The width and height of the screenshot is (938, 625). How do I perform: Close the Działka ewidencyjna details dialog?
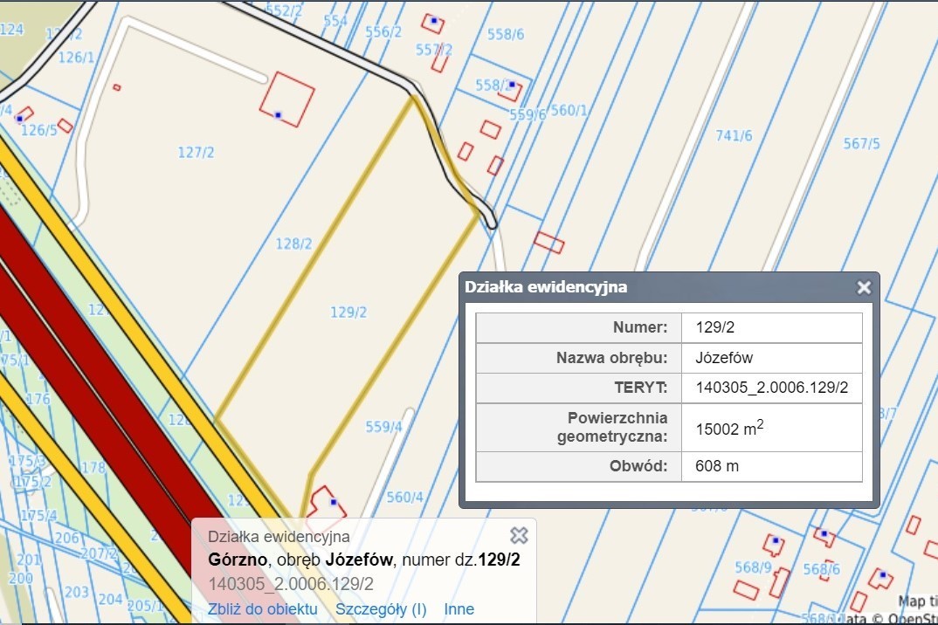click(863, 287)
